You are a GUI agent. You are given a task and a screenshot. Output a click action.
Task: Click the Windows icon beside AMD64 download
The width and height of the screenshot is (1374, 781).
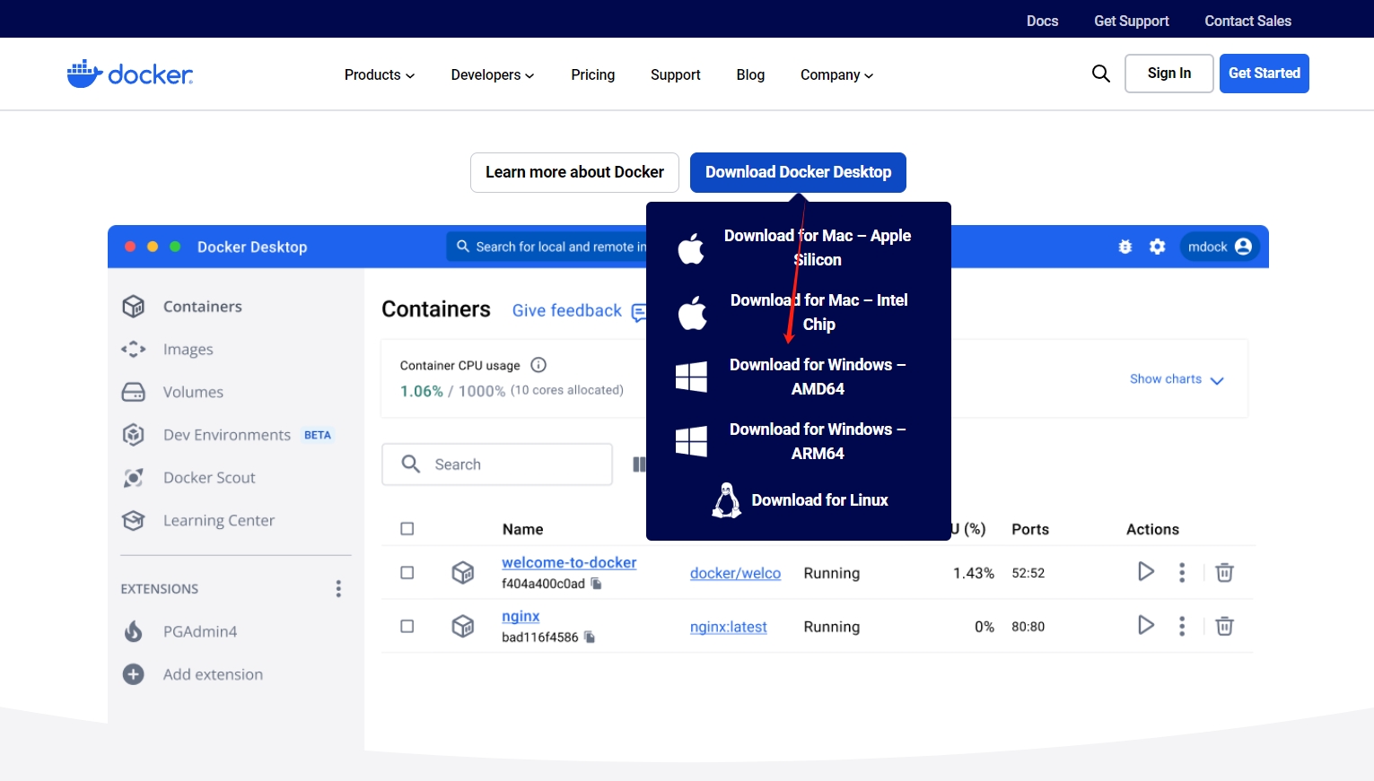tap(691, 377)
